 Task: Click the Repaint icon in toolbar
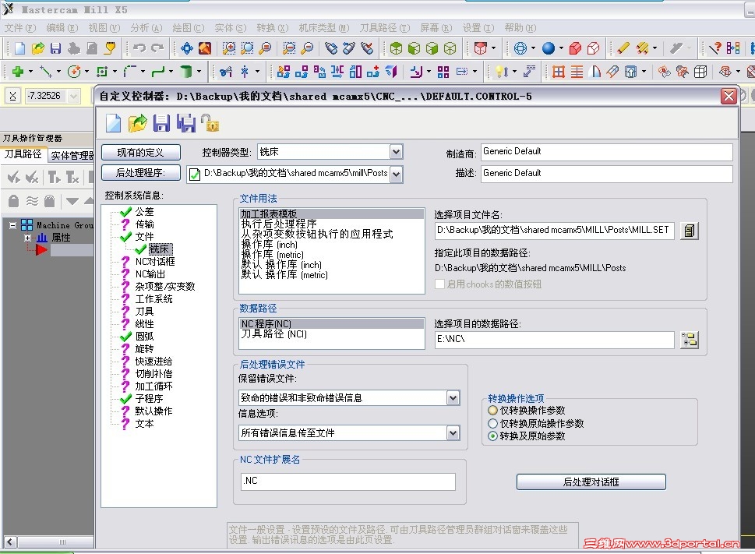click(205, 48)
